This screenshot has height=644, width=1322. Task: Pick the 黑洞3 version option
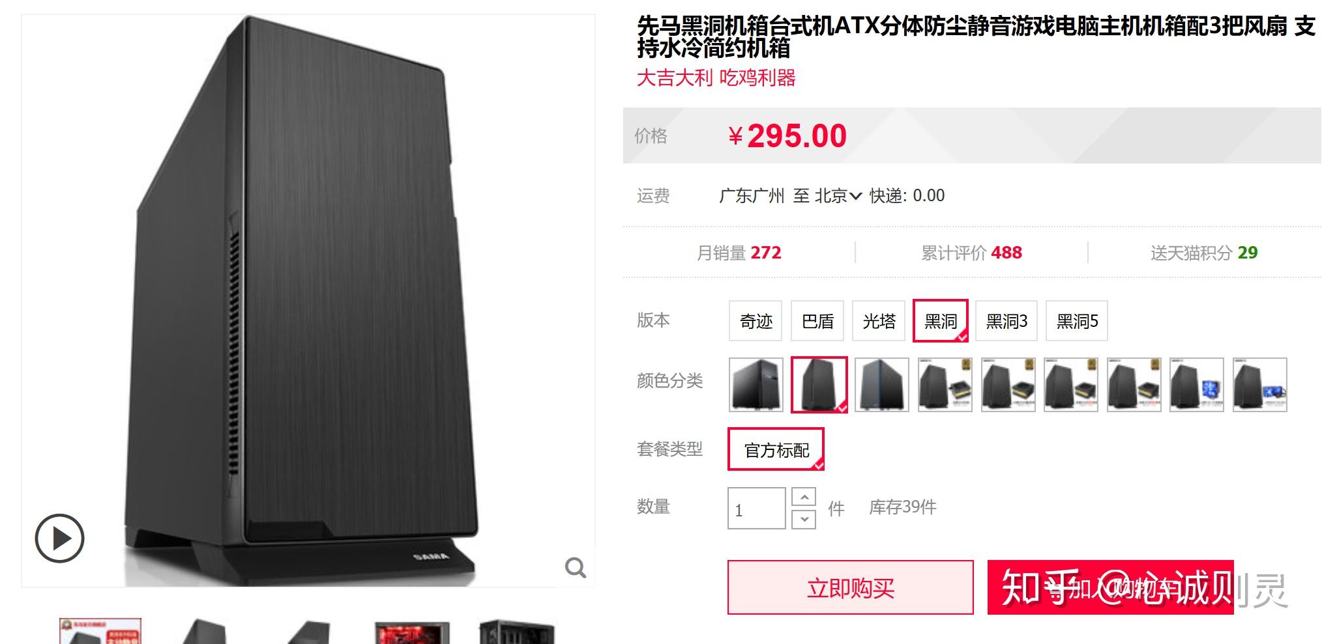(1006, 321)
